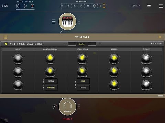
Task: Open the tempo setting showing 120
Action: click(5, 6)
